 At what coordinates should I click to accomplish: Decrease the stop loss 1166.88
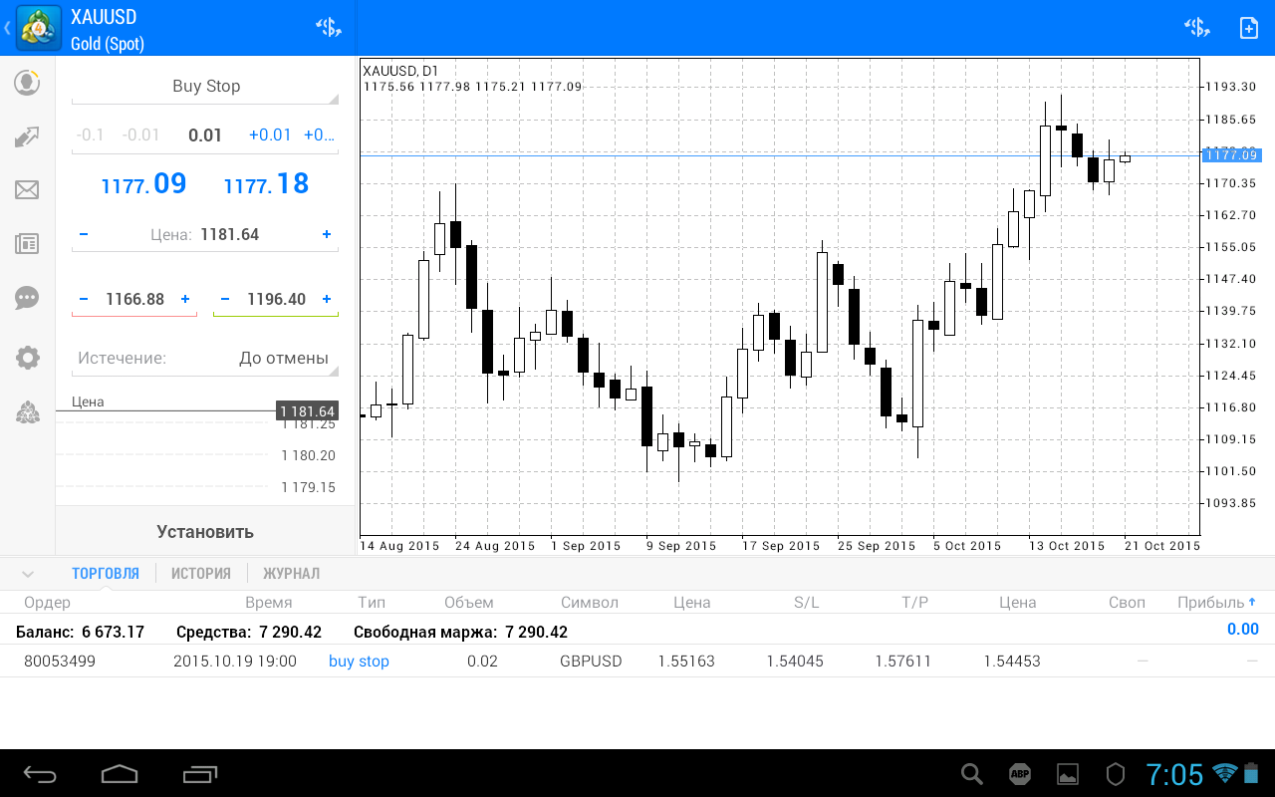(x=84, y=299)
